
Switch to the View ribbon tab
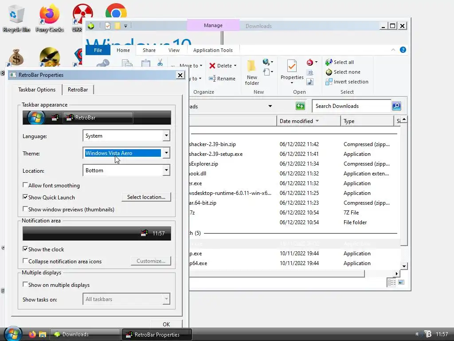pyautogui.click(x=174, y=50)
